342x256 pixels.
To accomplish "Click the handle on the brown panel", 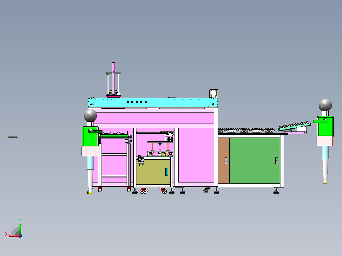I will click(226, 161).
